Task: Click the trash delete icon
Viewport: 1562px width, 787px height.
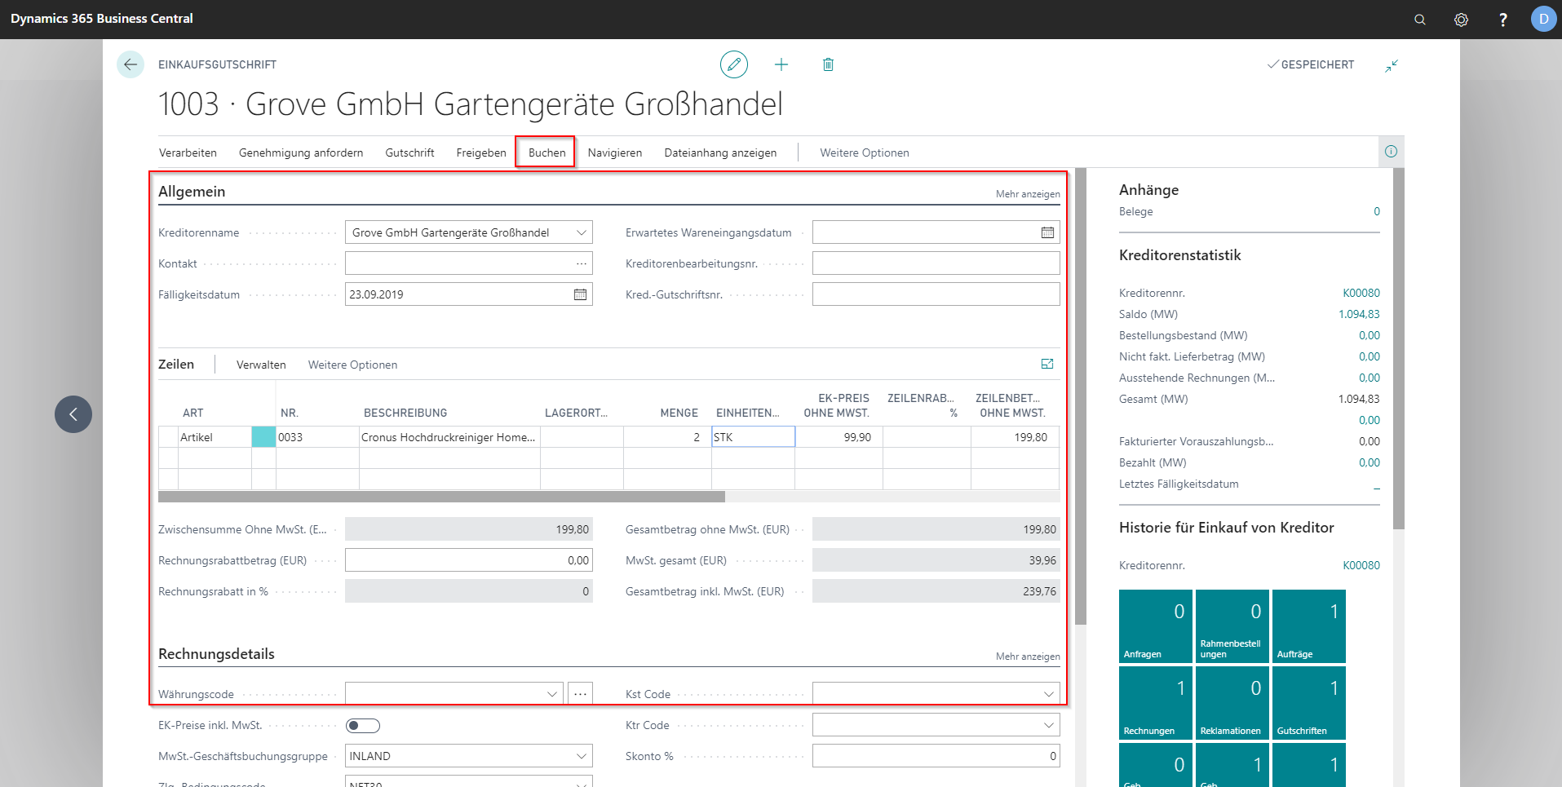Action: coord(828,64)
